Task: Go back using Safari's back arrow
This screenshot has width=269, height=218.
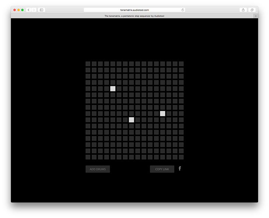Action: tap(28, 10)
